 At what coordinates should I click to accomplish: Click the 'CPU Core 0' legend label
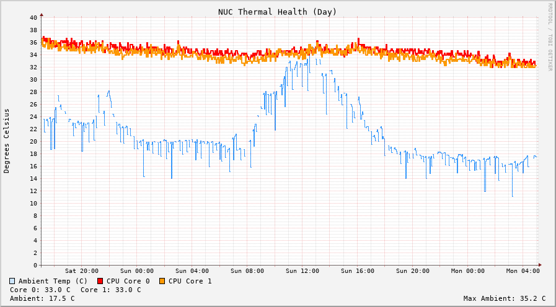point(128,281)
